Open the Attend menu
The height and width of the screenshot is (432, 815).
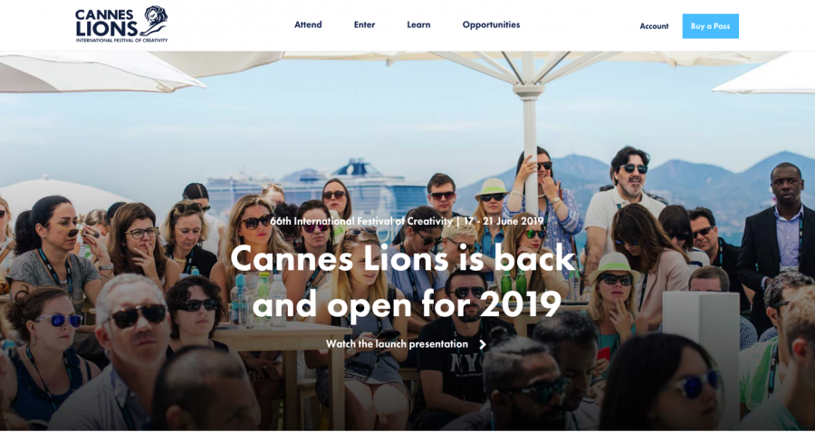tap(308, 24)
